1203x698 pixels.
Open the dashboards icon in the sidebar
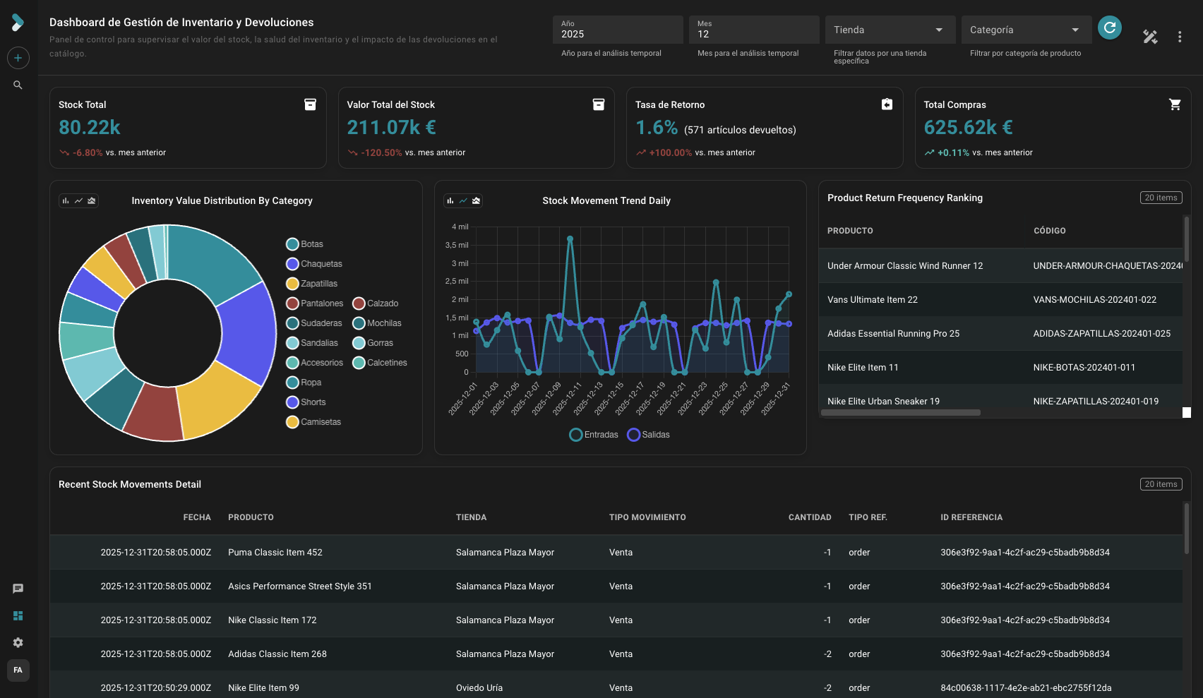[x=18, y=615]
